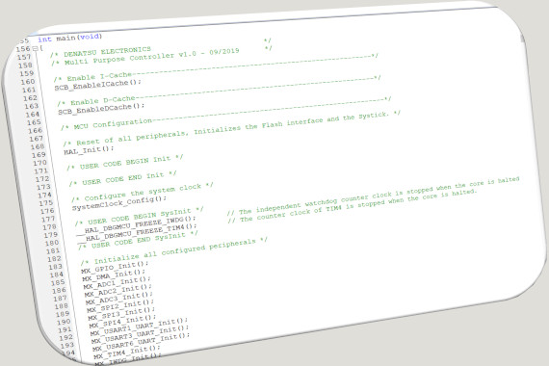This screenshot has height=366, width=549.
Task: Click the int main(void) declaration
Action: click(x=70, y=38)
